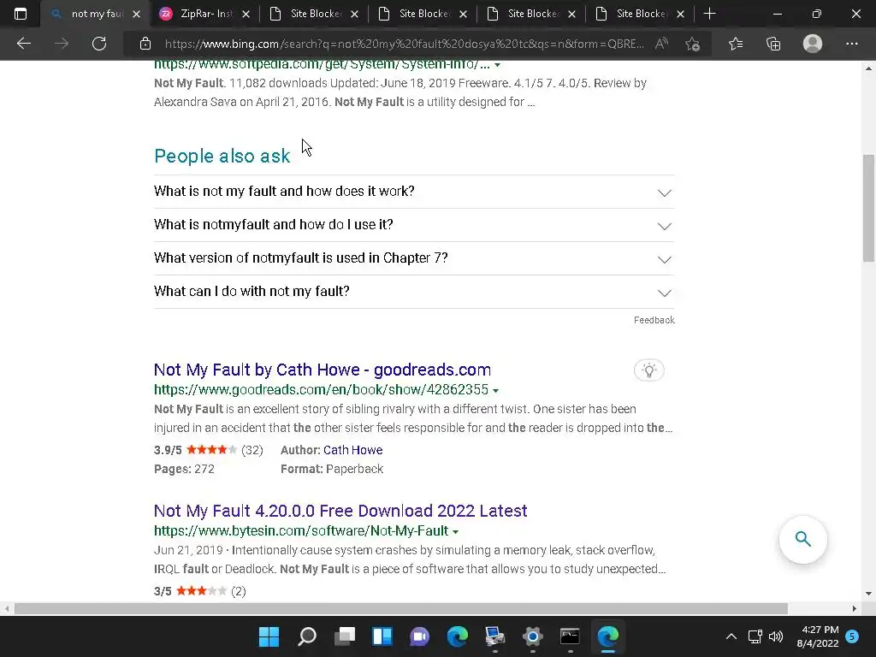Open the Windows Start menu
The width and height of the screenshot is (876, 657).
269,636
